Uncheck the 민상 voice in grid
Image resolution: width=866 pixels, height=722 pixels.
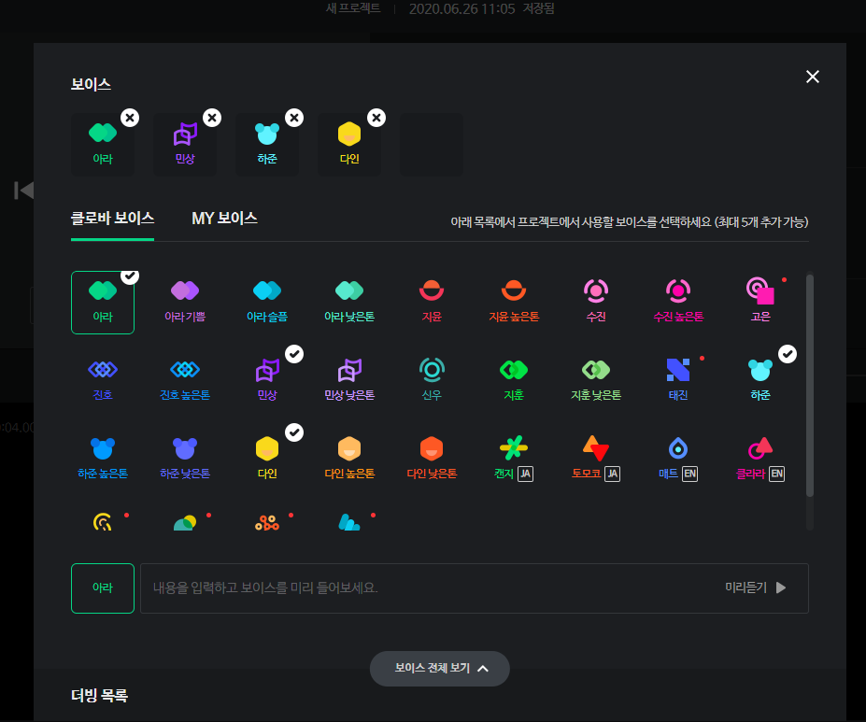pyautogui.click(x=267, y=380)
